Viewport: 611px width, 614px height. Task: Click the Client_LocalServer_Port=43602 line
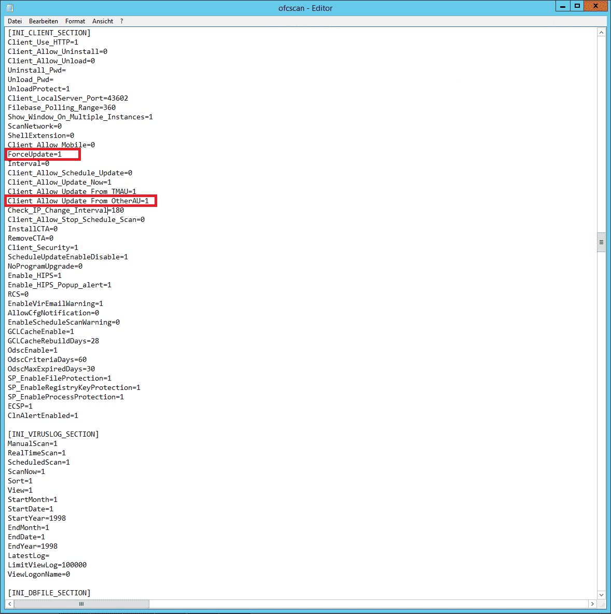(x=68, y=99)
